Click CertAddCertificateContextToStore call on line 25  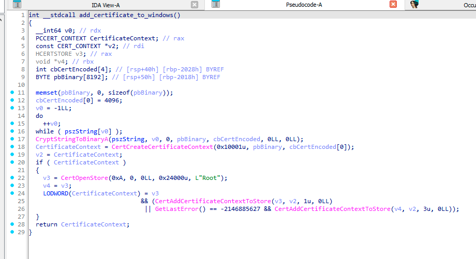[x=213, y=202]
